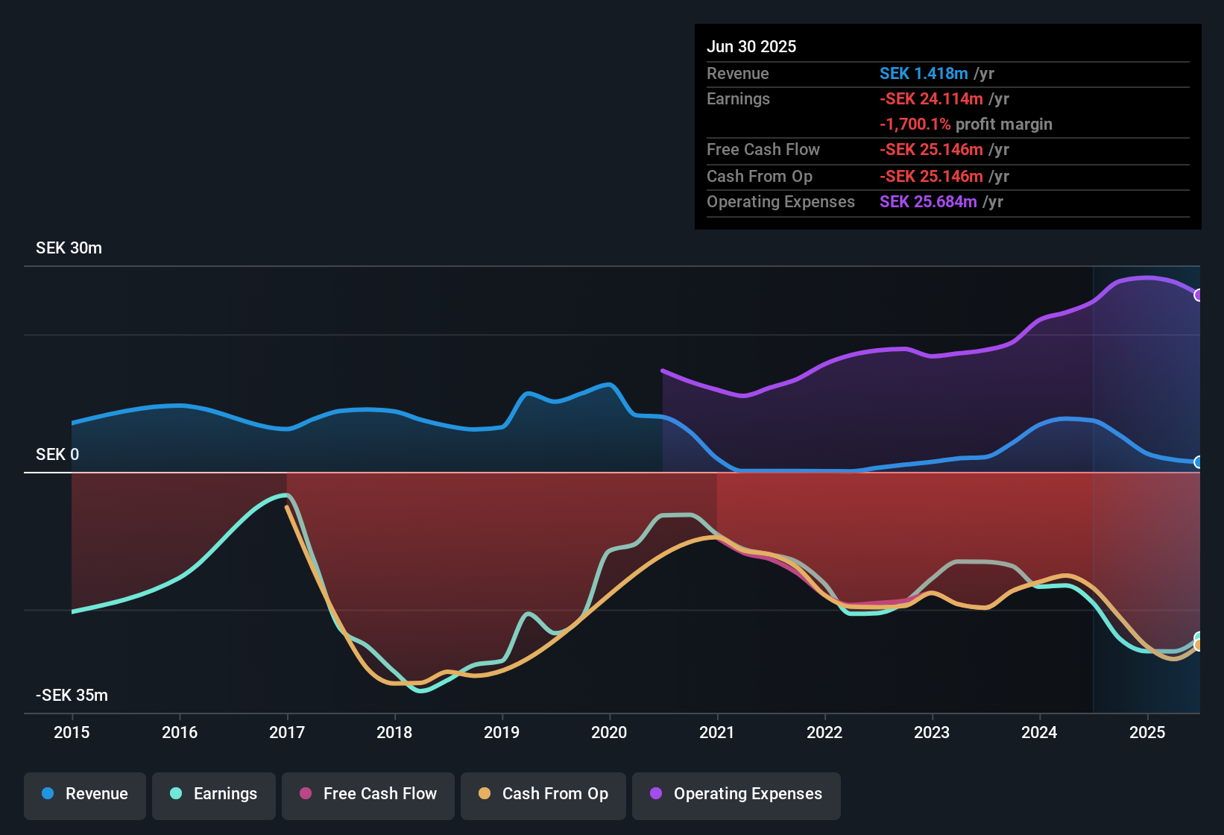1224x835 pixels.
Task: Click the Operating Expenses tooltip row label
Action: (x=780, y=201)
